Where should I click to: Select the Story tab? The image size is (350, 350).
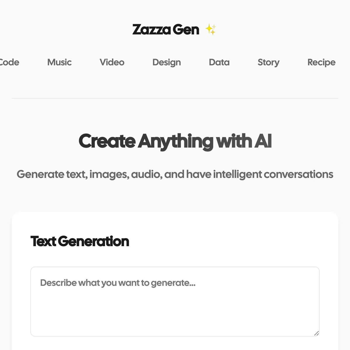[x=269, y=62]
